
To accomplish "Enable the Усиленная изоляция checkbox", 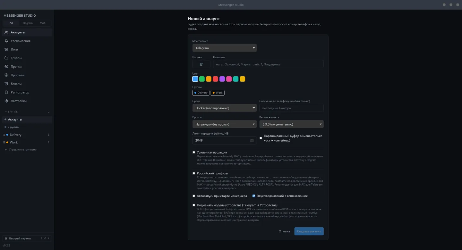I will [194, 152].
